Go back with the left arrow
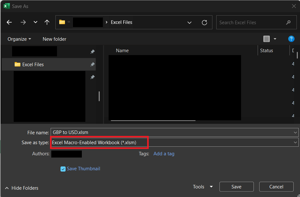Image resolution: width=300 pixels, height=197 pixels. click(x=9, y=22)
